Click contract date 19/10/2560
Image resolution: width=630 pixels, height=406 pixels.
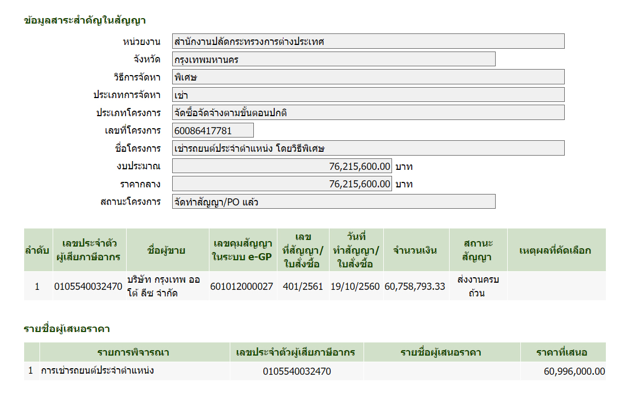355,286
